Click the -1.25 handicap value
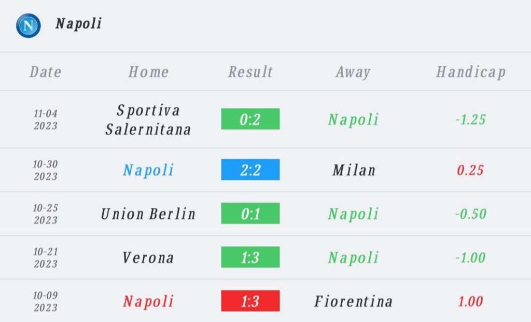 tap(470, 120)
